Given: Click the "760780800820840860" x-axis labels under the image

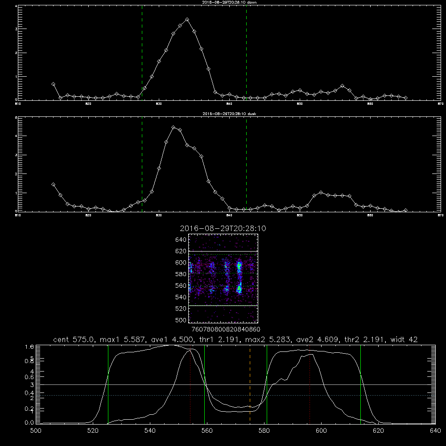Looking at the screenshot, I should click(226, 330).
